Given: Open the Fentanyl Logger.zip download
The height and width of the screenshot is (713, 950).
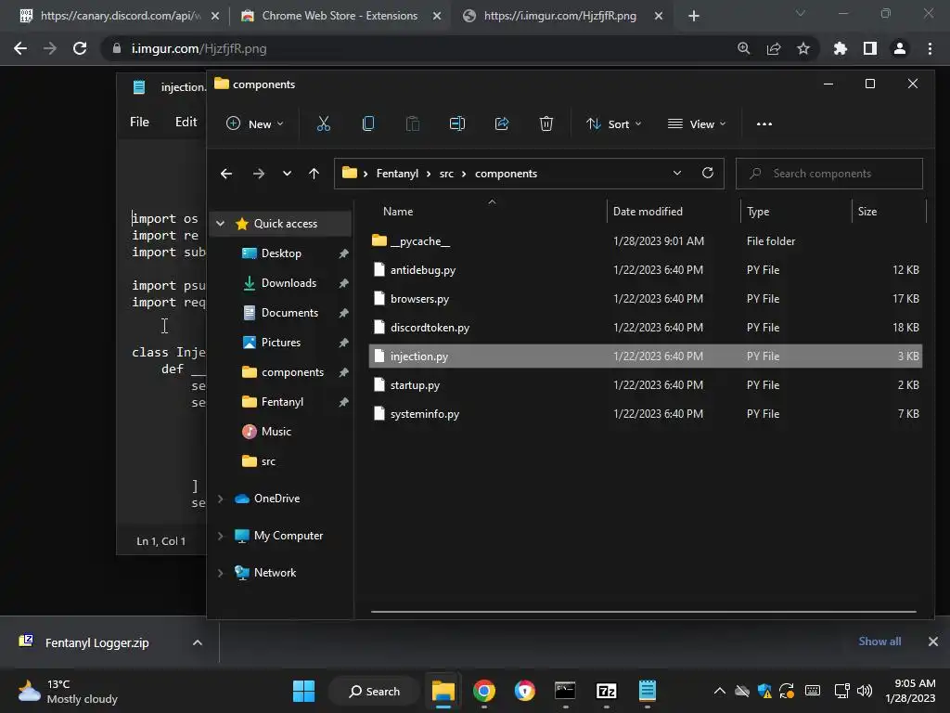Looking at the screenshot, I should click(x=96, y=642).
